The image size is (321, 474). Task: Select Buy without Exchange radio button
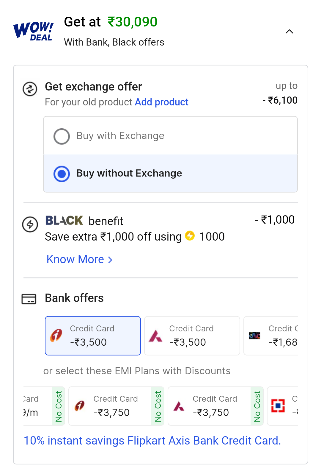click(62, 174)
